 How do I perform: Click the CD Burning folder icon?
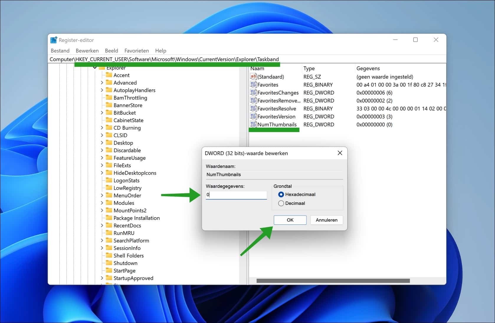click(x=109, y=128)
